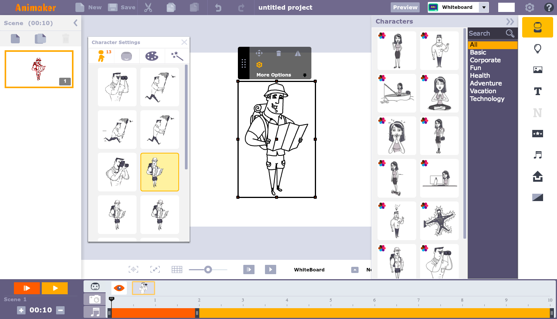Switch to the color palette tab in Character Settings
The height and width of the screenshot is (319, 557).
coord(152,56)
